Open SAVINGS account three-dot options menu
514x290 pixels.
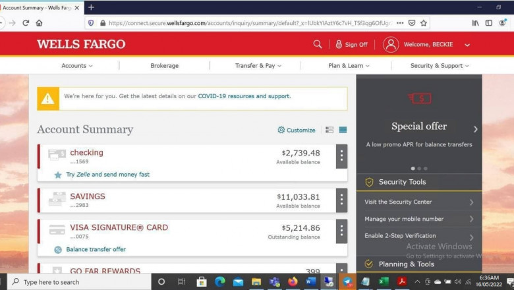click(x=341, y=200)
